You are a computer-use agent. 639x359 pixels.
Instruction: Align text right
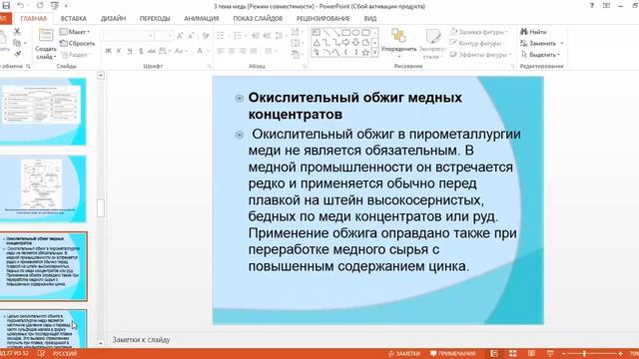coord(243,51)
